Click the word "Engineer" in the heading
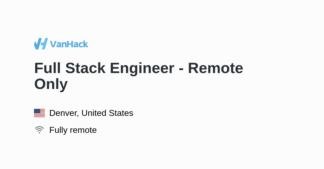 pos(142,68)
